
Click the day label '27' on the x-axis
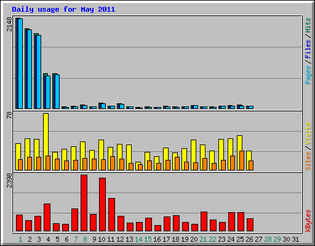[x=258, y=239]
